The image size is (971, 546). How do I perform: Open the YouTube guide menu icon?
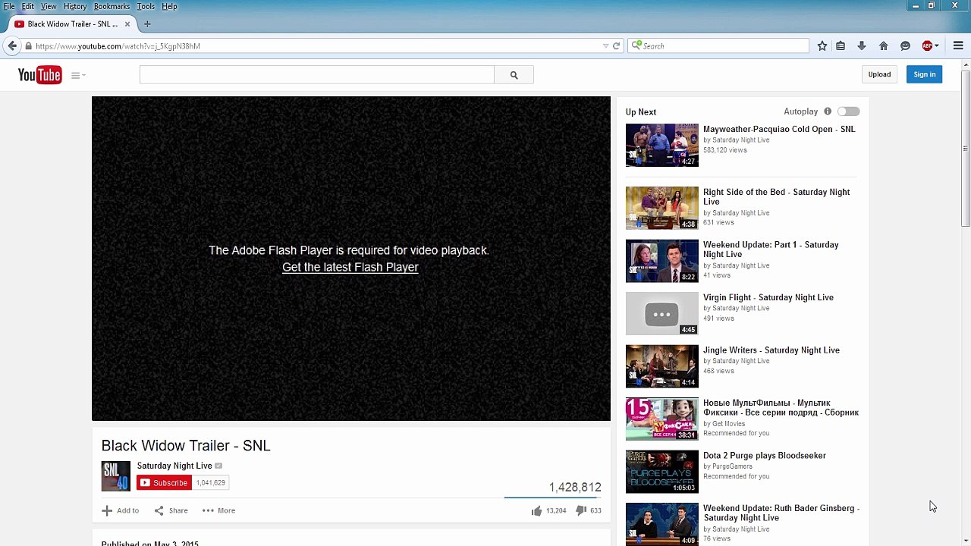78,75
